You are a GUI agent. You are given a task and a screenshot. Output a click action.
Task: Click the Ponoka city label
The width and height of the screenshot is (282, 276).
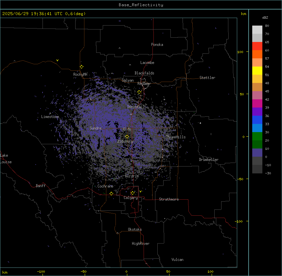point(157,45)
